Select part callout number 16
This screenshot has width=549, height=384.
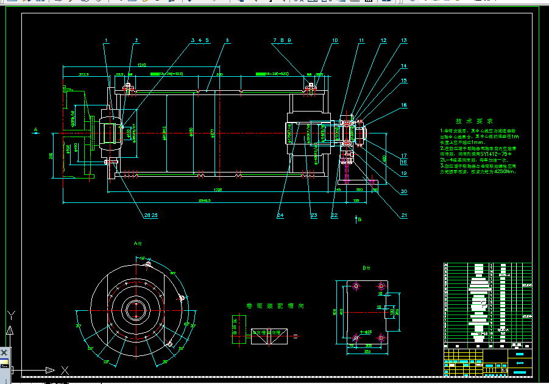point(404,105)
